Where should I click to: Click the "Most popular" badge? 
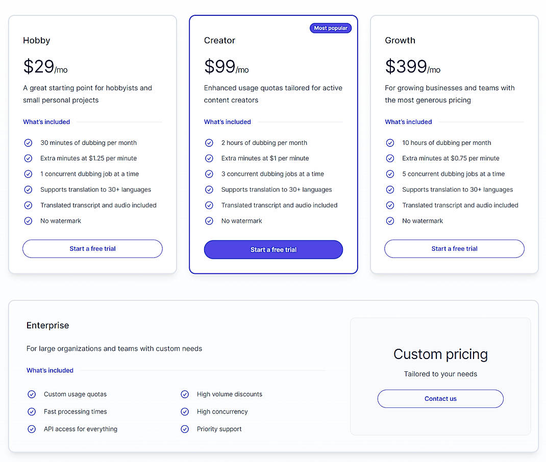[x=330, y=28]
